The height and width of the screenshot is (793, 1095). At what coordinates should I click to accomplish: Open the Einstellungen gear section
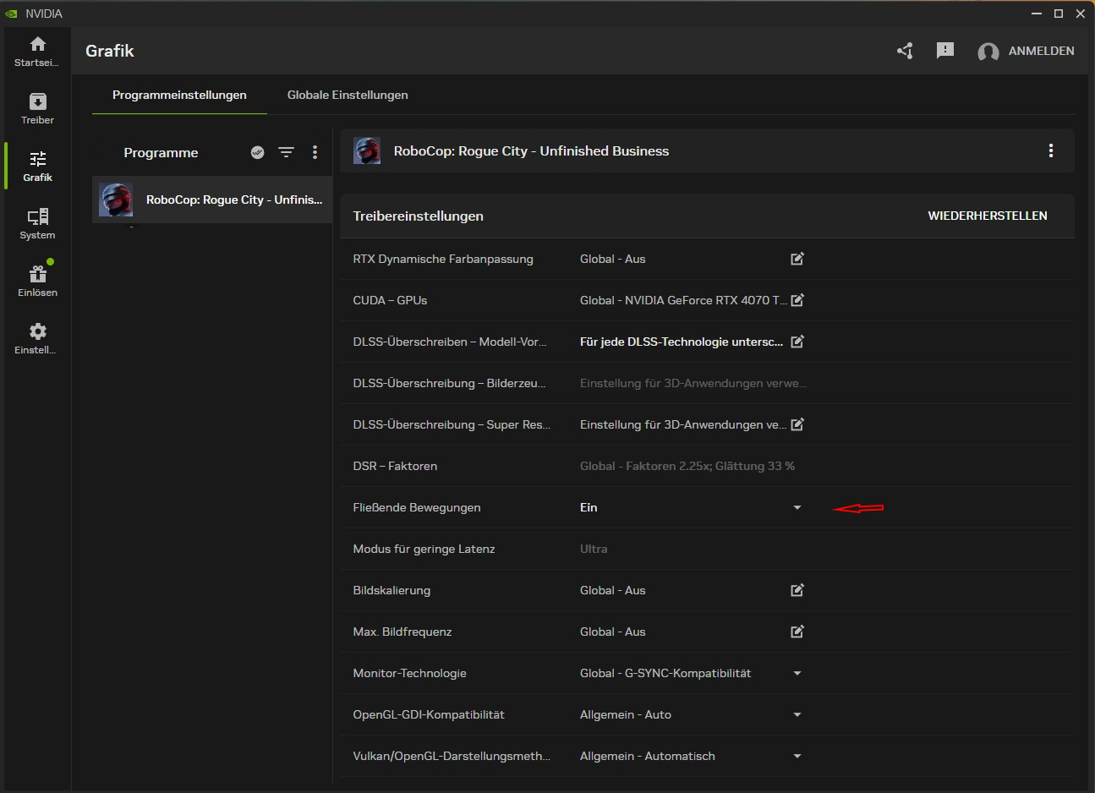pyautogui.click(x=37, y=339)
